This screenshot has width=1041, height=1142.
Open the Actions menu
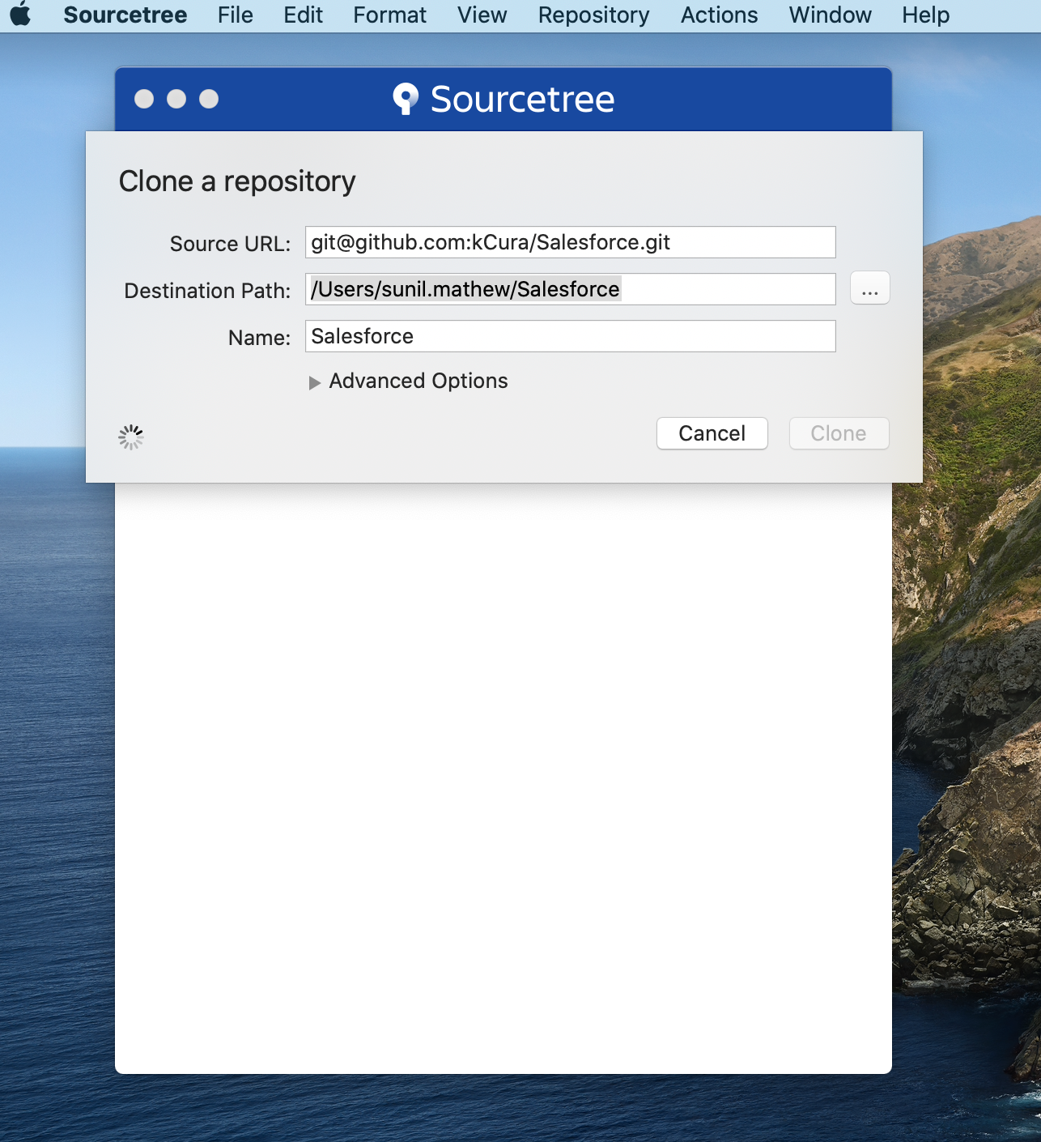click(720, 15)
